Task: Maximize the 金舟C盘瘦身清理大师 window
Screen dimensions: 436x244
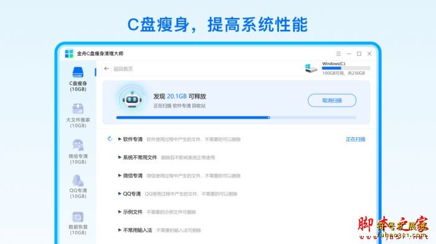Action: (359, 53)
